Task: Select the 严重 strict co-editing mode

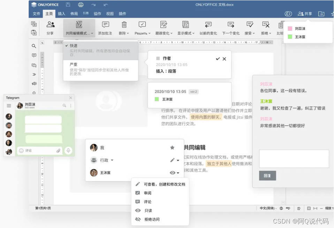Action: [x=100, y=69]
